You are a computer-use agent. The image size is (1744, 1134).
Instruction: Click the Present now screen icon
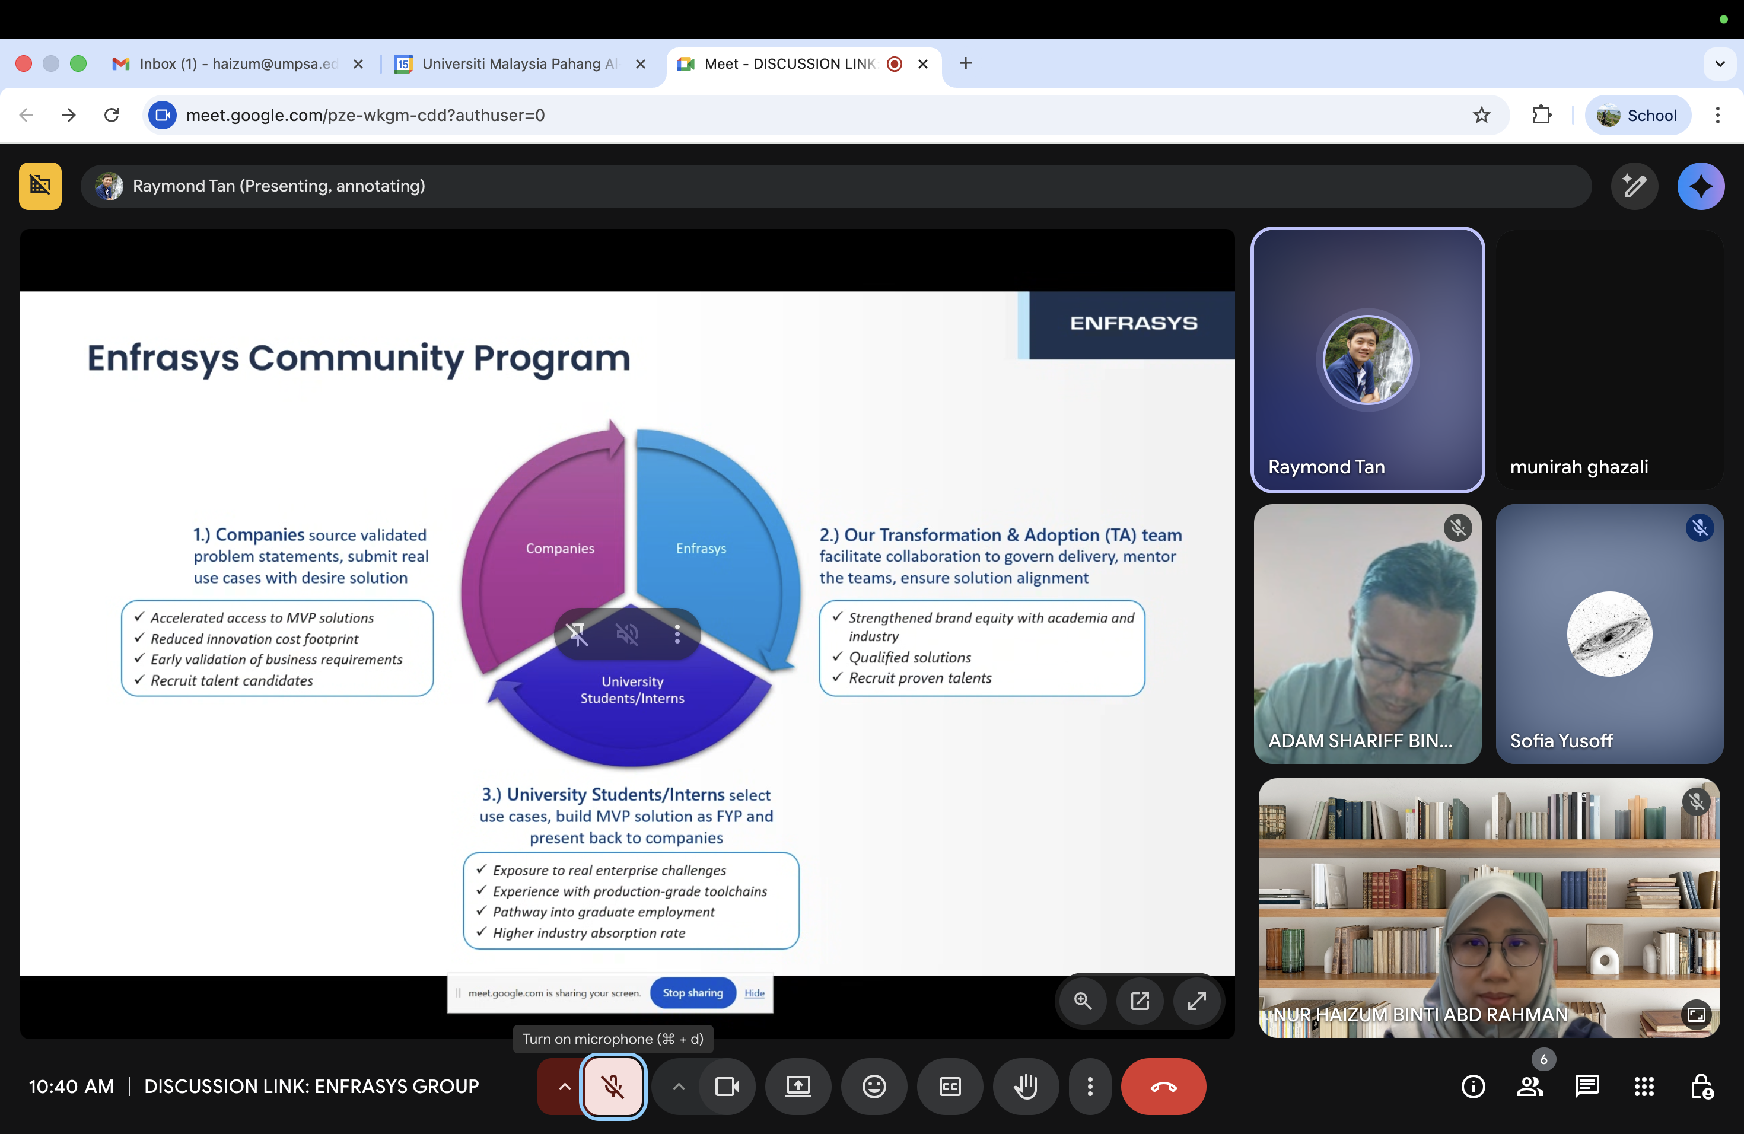798,1087
